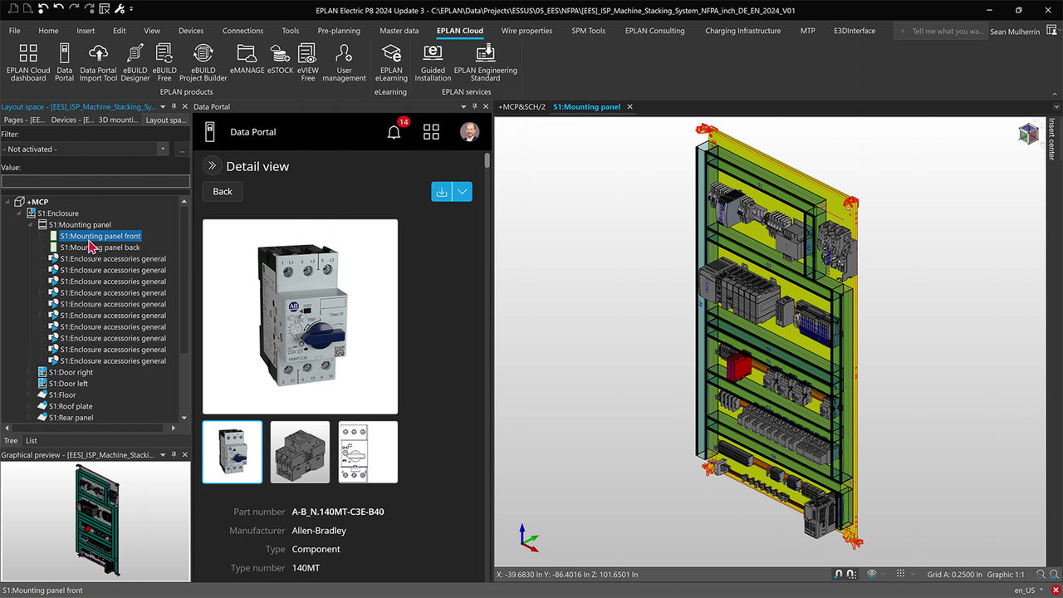Pin the Layout space panel
Screen dimensions: 1063x598
tap(174, 106)
